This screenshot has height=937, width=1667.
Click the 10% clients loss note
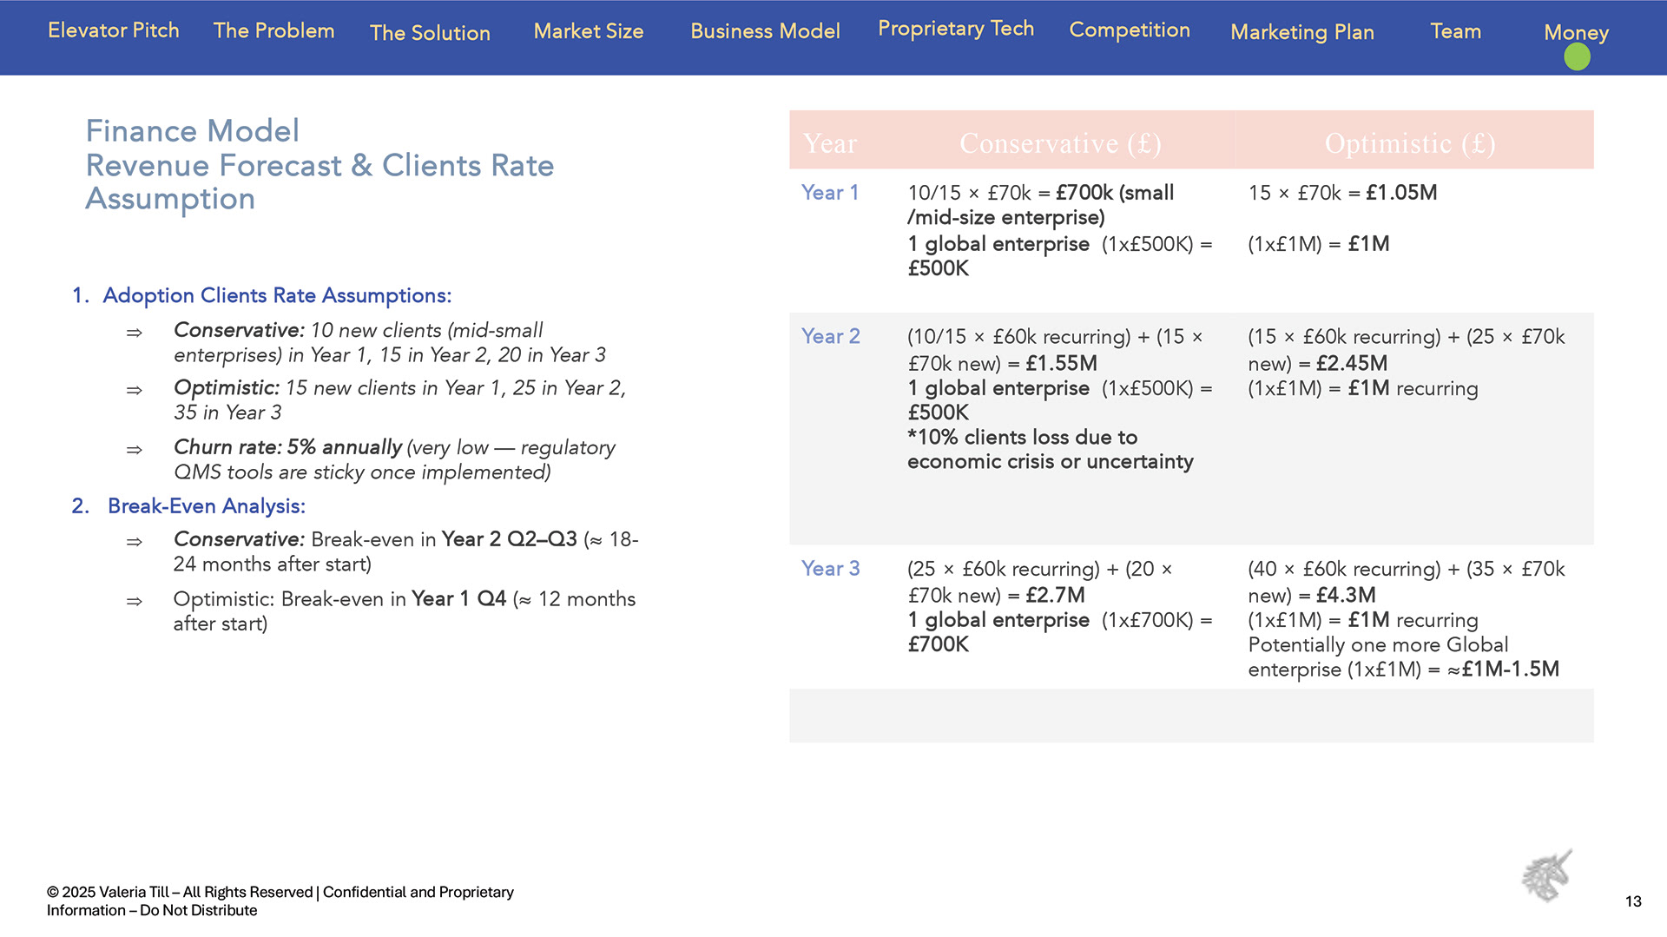(1050, 449)
